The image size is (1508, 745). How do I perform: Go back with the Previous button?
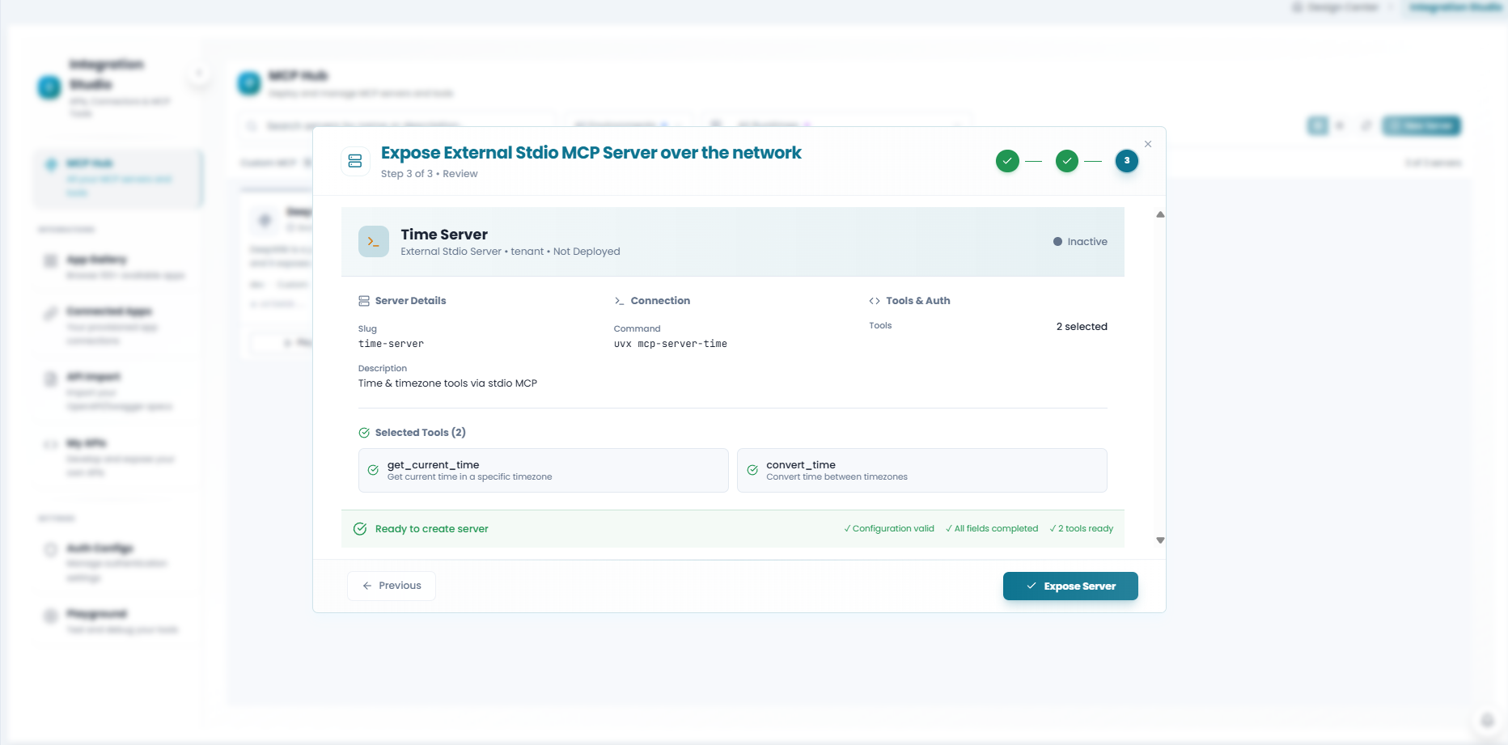(392, 586)
